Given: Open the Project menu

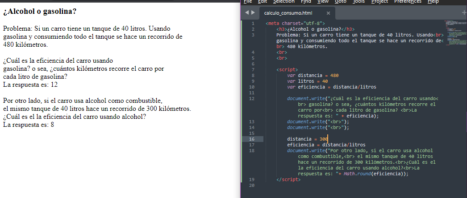Looking at the screenshot, I should [x=379, y=1].
